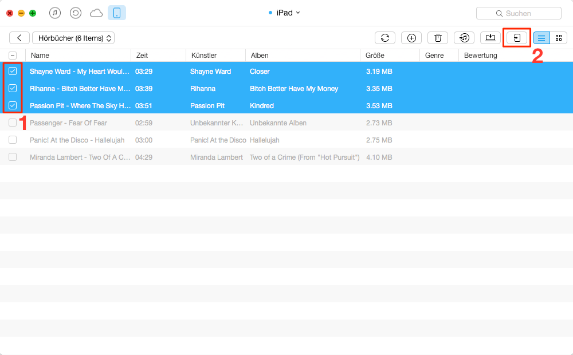Check the Miranda Lambert row checkbox
The height and width of the screenshot is (355, 573).
click(13, 157)
